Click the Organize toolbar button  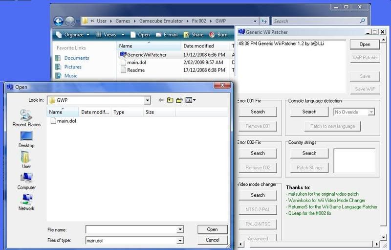73,35
